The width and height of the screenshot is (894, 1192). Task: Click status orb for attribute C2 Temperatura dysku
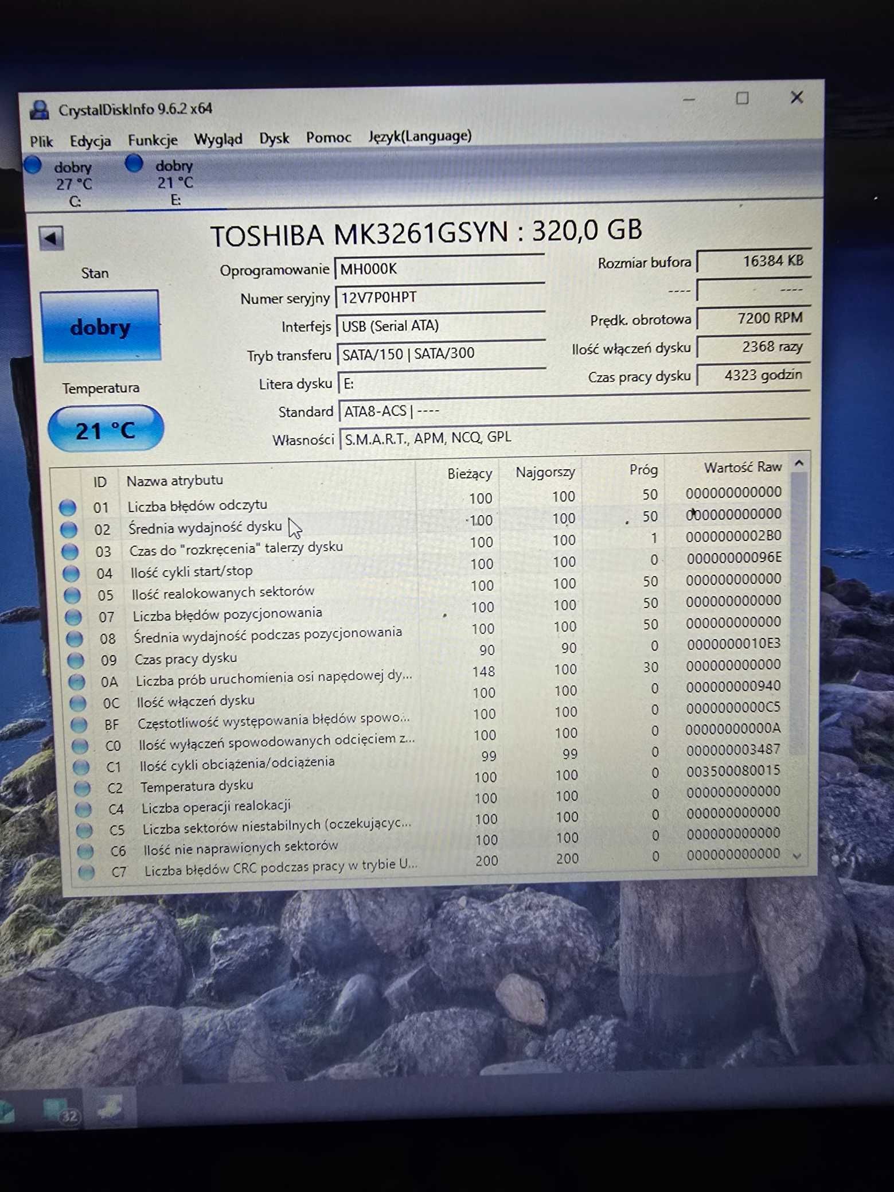tap(83, 789)
